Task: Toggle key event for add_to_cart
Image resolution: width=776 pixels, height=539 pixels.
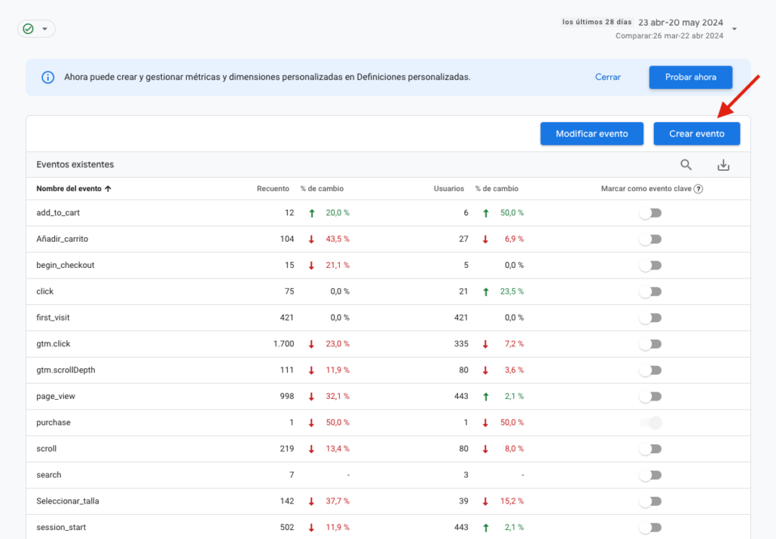Action: click(650, 213)
